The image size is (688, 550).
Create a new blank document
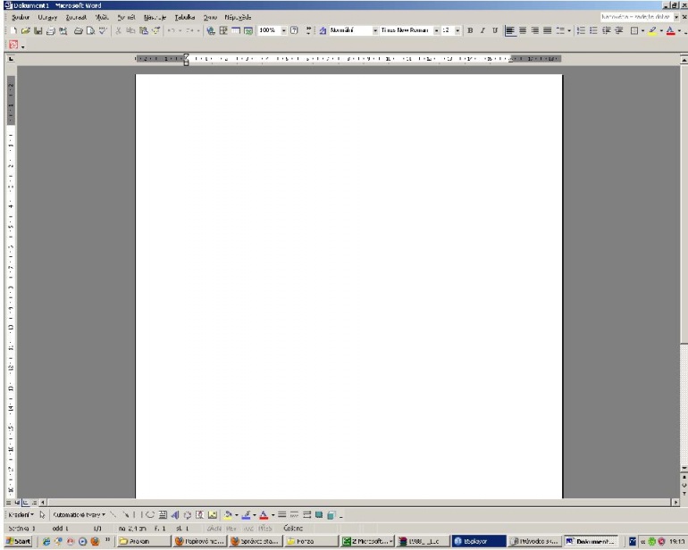pyautogui.click(x=13, y=30)
